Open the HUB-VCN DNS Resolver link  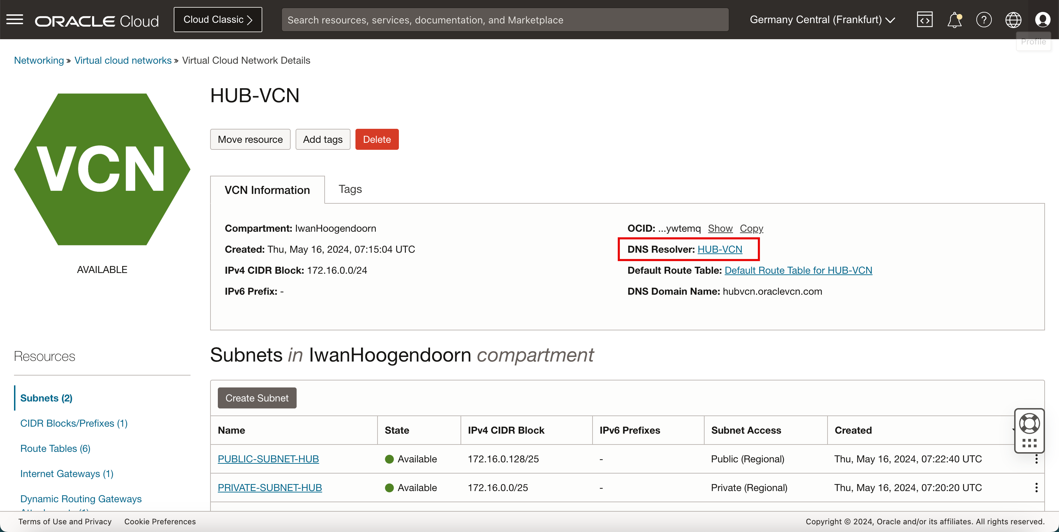tap(719, 249)
